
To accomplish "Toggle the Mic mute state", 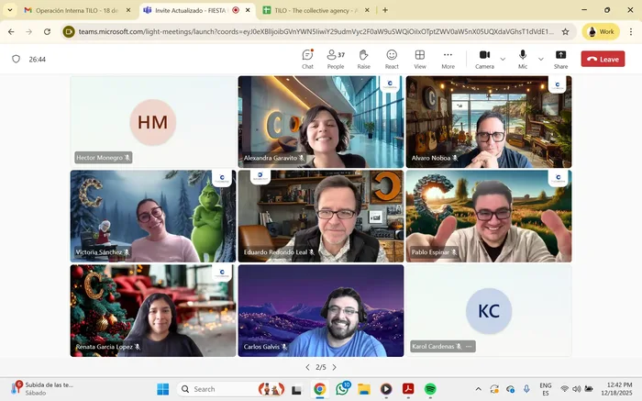I will pyautogui.click(x=523, y=59).
